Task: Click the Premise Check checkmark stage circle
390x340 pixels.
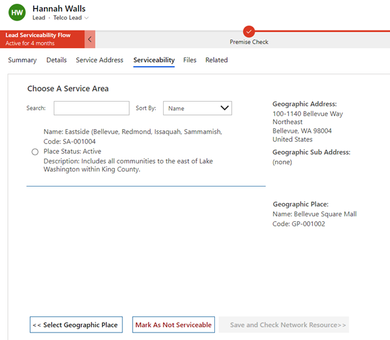Action: (249, 31)
